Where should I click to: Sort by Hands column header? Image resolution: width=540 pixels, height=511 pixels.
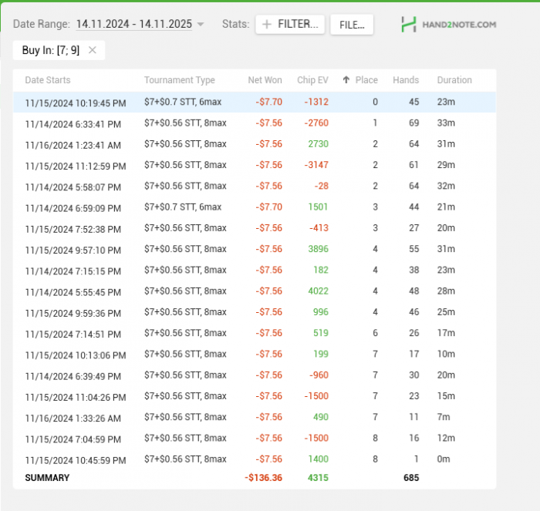point(406,80)
